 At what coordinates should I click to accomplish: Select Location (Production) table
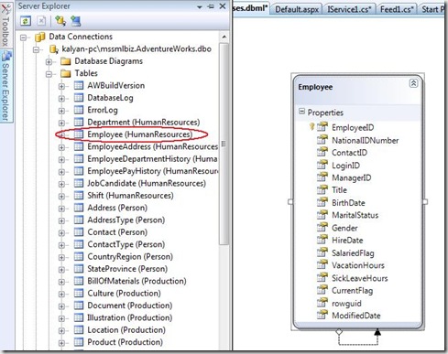pyautogui.click(x=126, y=329)
